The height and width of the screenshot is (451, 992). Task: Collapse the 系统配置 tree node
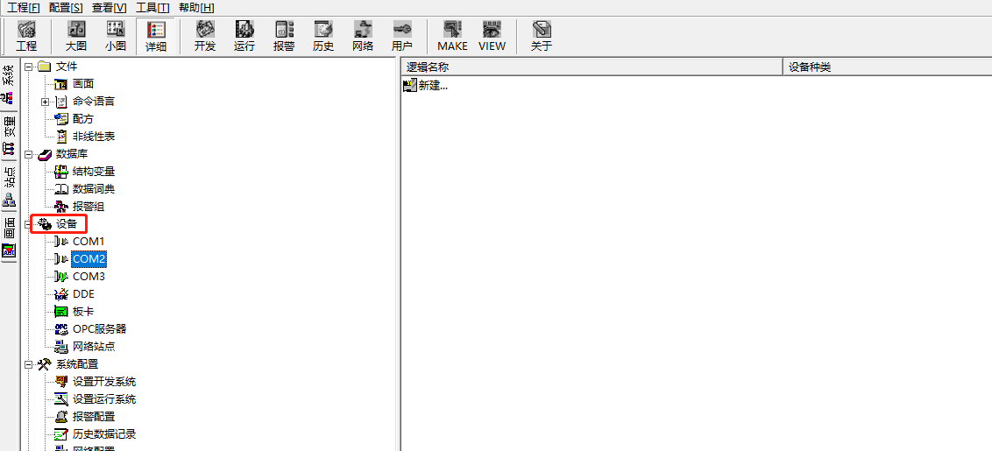pyautogui.click(x=28, y=364)
